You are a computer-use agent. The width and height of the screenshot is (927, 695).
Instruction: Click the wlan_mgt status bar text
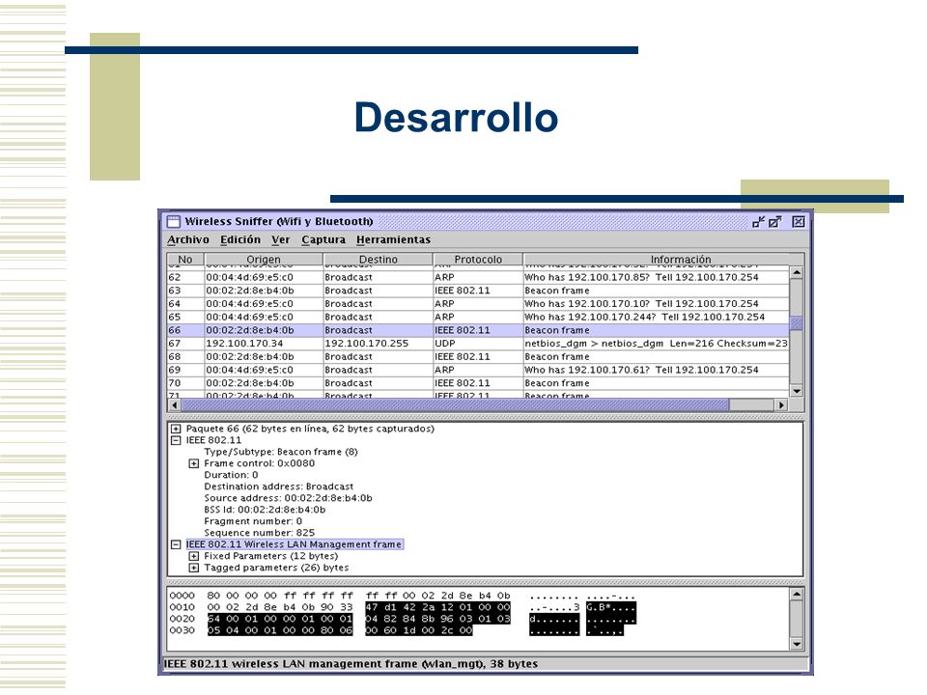(351, 664)
